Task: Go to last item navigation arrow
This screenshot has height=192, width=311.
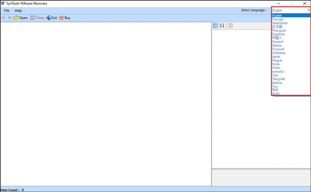Action: pyautogui.click(x=9, y=18)
